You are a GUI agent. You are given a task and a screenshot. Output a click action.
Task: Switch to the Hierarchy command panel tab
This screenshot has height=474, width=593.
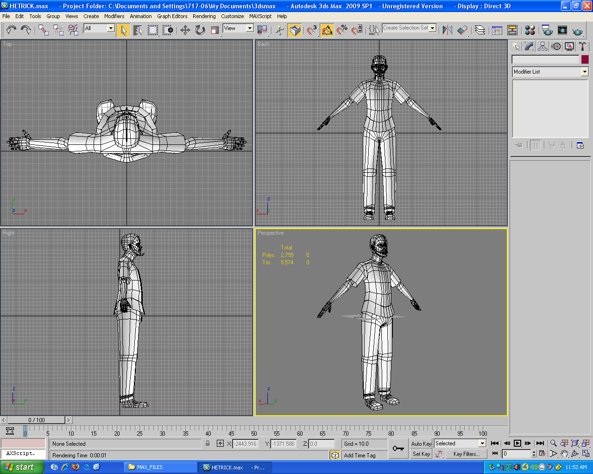[543, 46]
